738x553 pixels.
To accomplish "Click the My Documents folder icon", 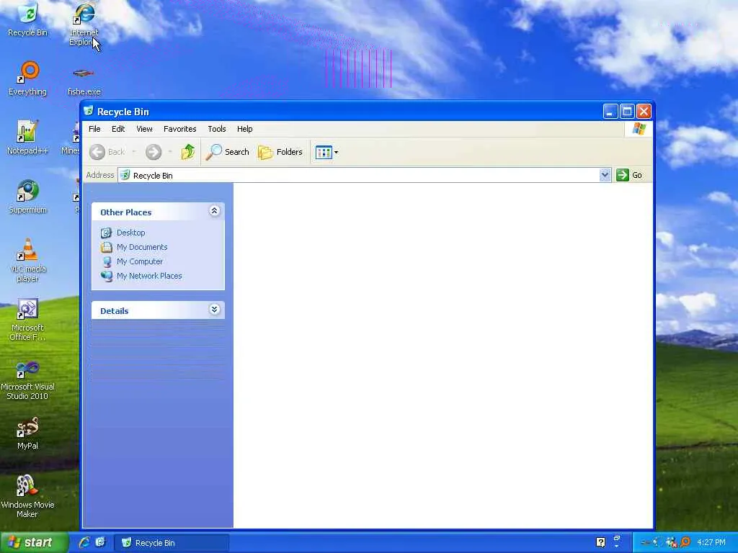I will [107, 248].
